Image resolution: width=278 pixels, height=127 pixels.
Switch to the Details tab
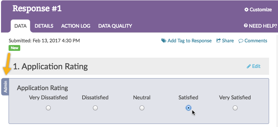(44, 26)
